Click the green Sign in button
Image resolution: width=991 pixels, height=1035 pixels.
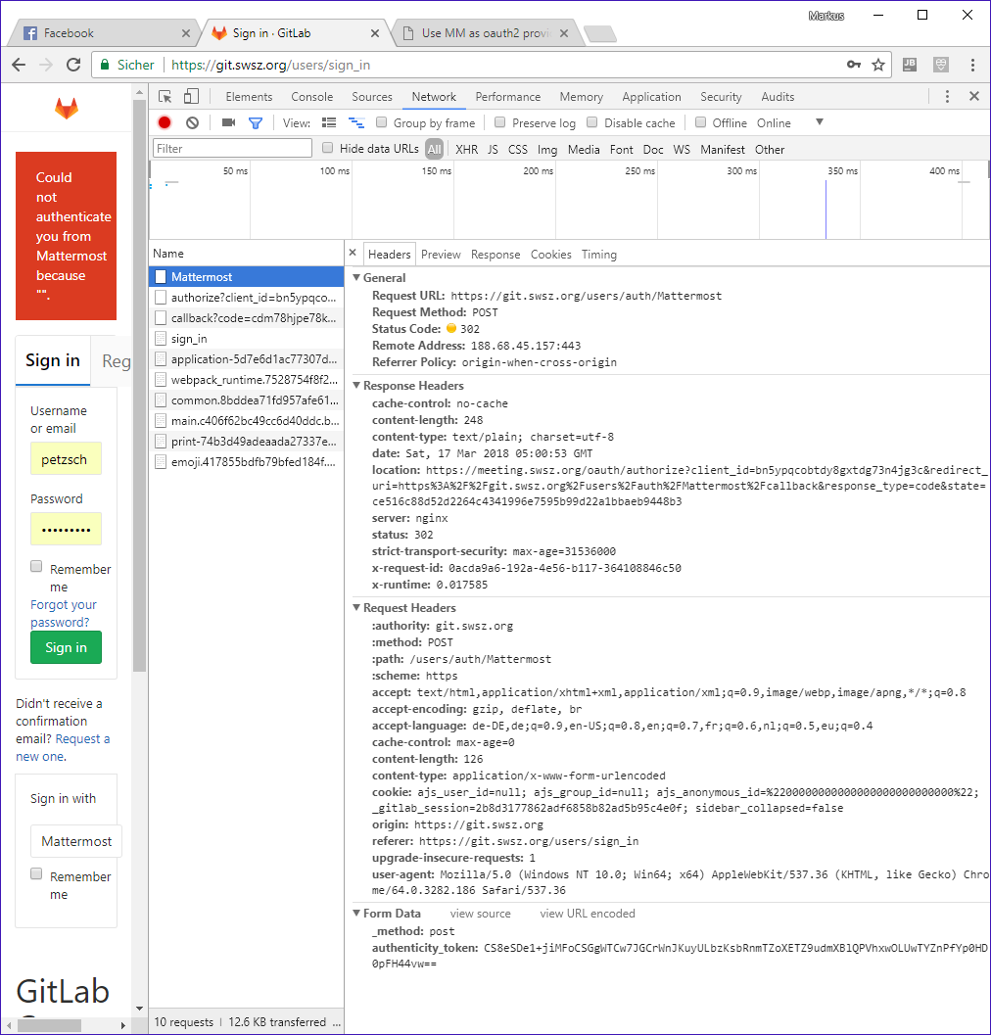pyautogui.click(x=66, y=647)
